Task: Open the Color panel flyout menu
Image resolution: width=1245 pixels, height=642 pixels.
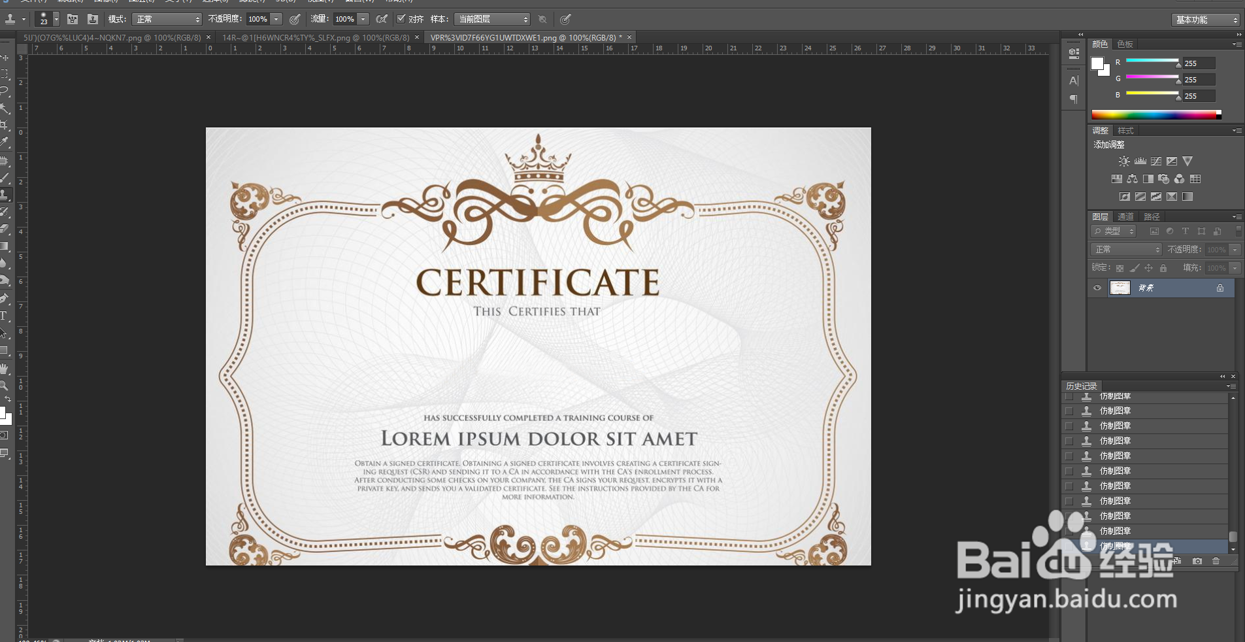Action: tap(1237, 44)
